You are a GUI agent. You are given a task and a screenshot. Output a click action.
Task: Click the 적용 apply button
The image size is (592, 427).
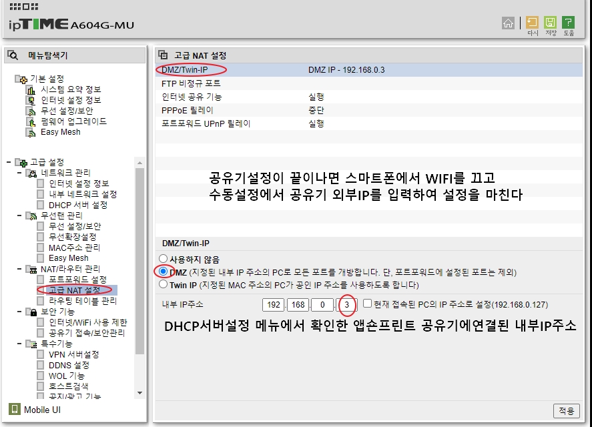point(566,410)
